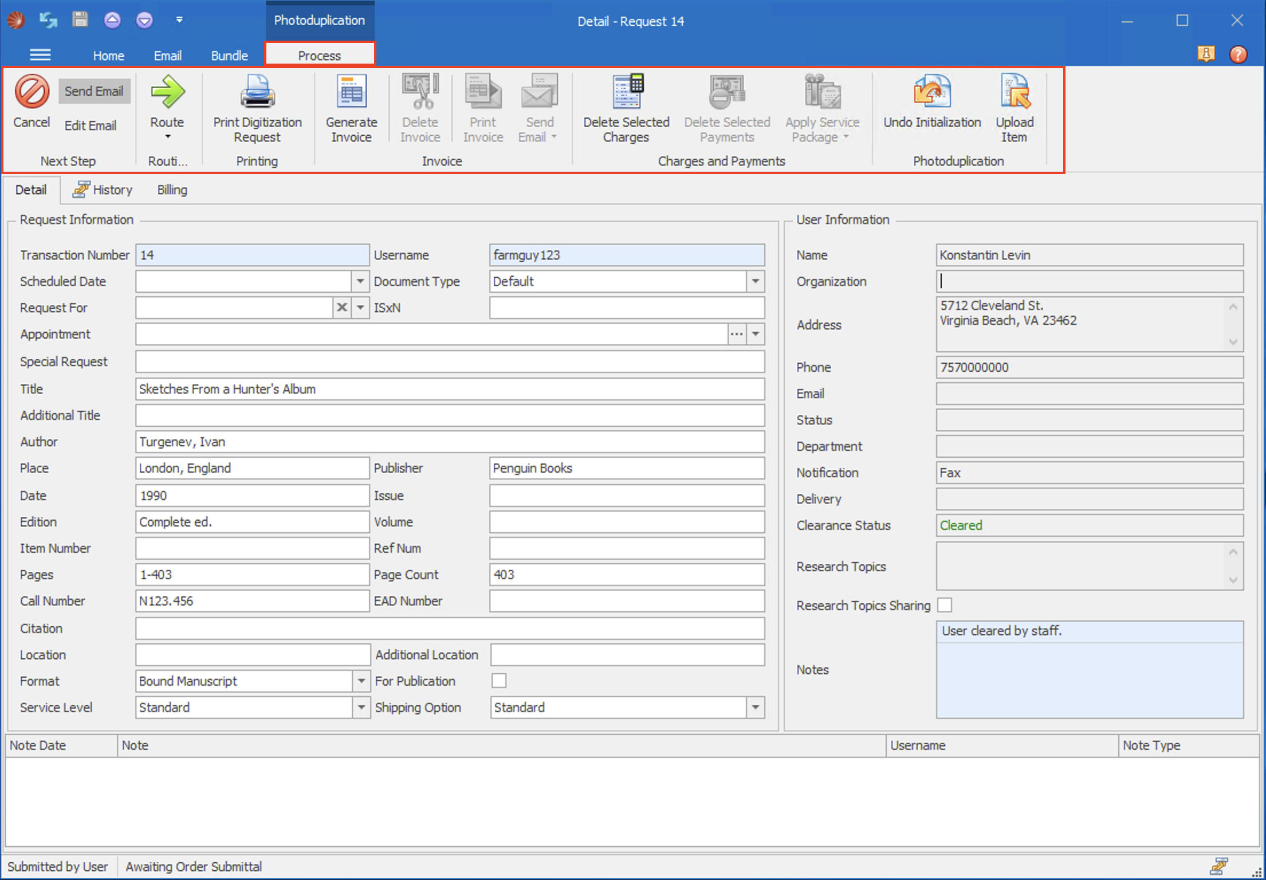Click the green Route arrow icon
This screenshot has height=880, width=1266.
167,92
